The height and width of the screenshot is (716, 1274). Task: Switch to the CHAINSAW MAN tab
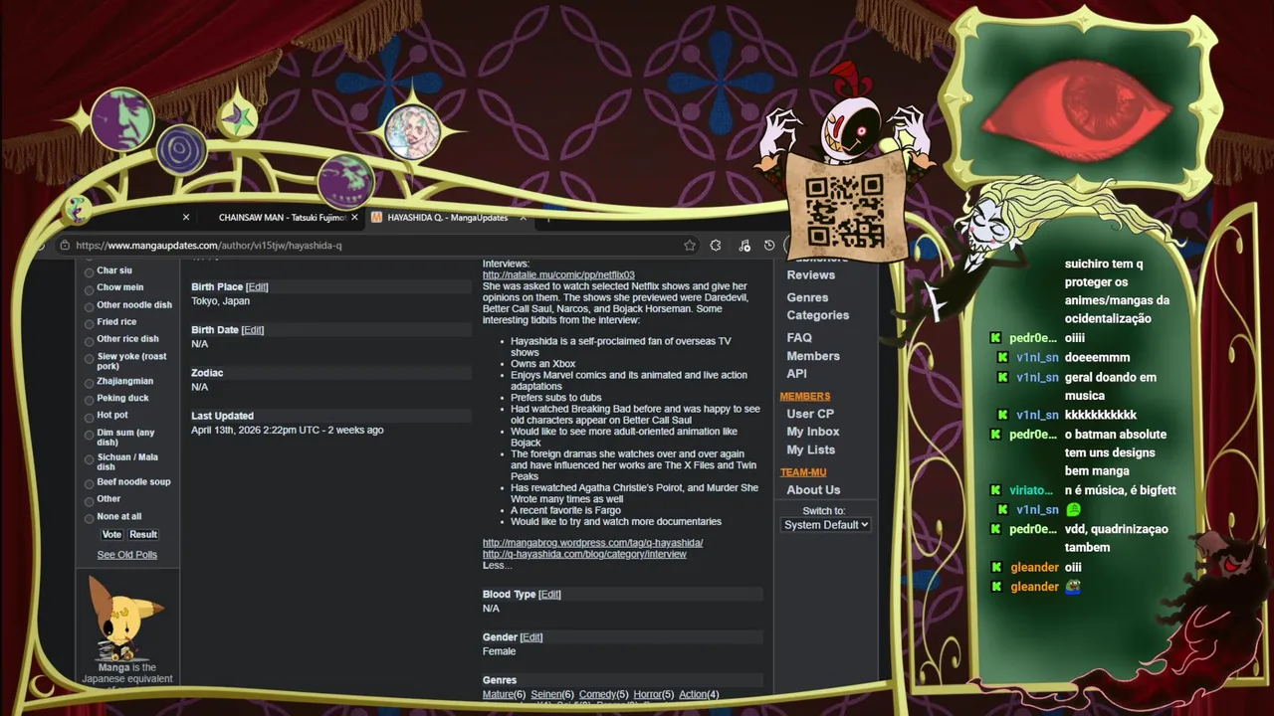[282, 217]
